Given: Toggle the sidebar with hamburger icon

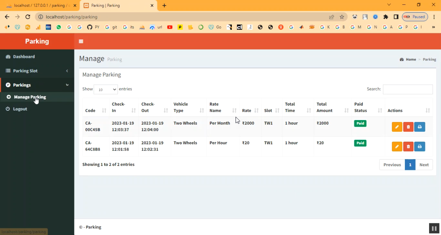Looking at the screenshot, I should click(81, 41).
